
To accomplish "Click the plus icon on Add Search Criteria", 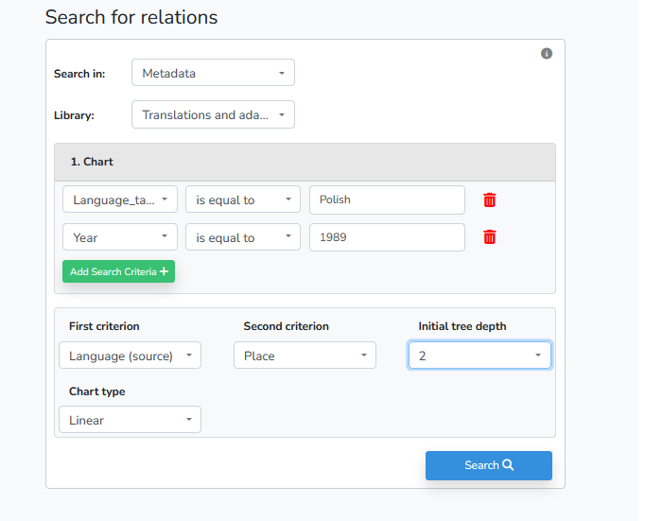I will click(165, 272).
